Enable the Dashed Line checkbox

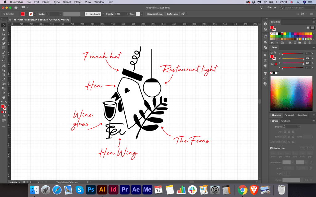point(271,148)
